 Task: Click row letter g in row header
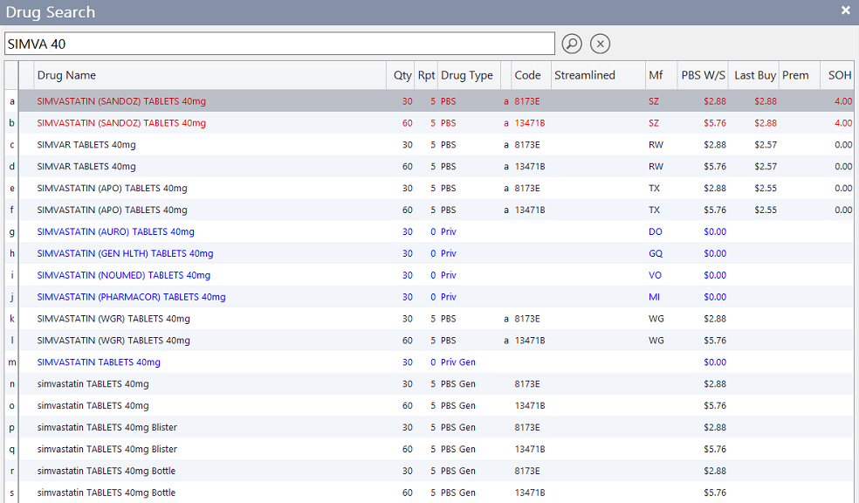click(x=11, y=231)
